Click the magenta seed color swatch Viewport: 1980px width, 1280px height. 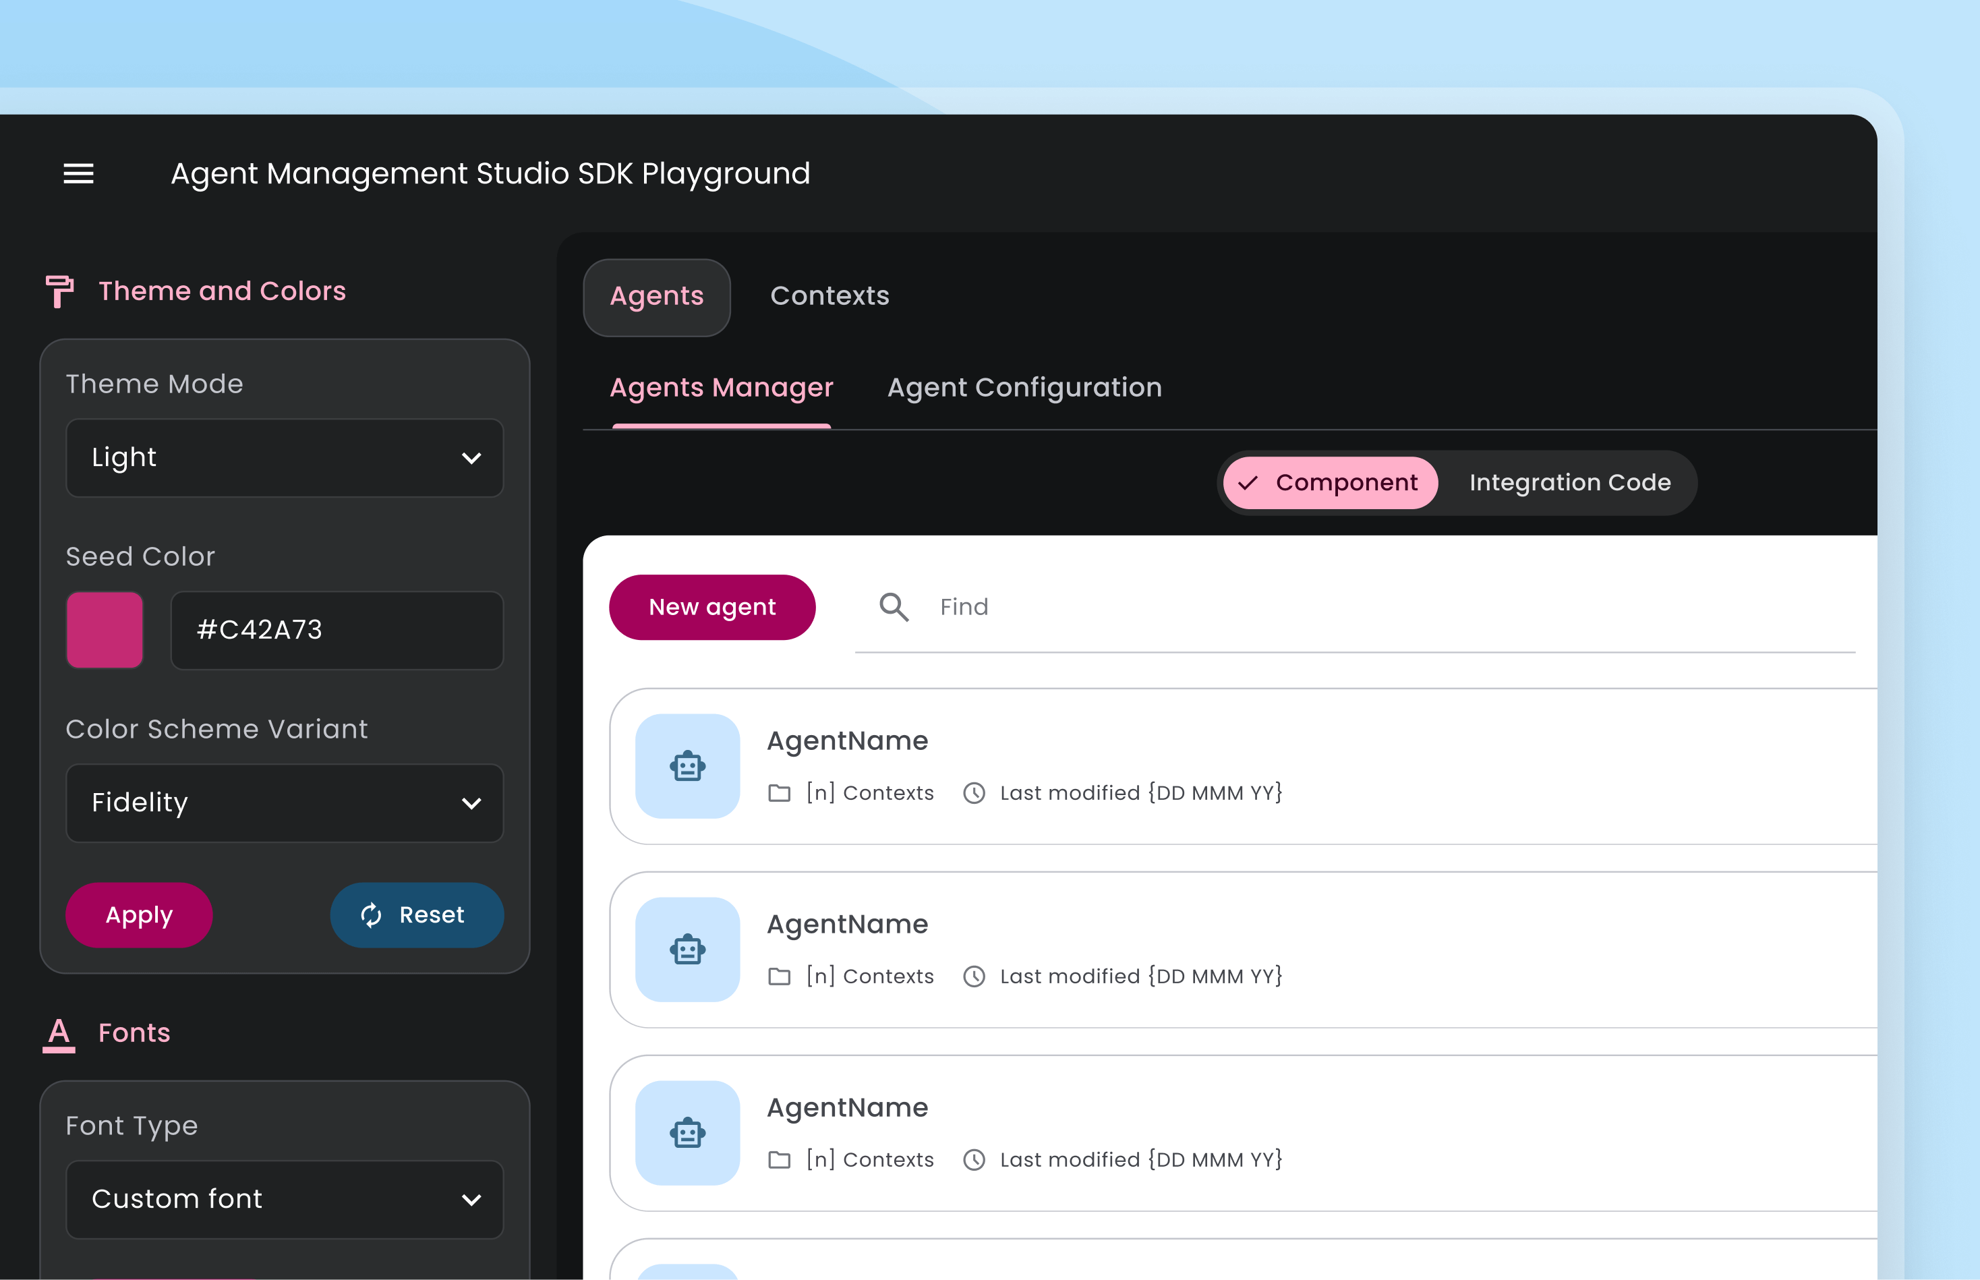click(x=105, y=630)
